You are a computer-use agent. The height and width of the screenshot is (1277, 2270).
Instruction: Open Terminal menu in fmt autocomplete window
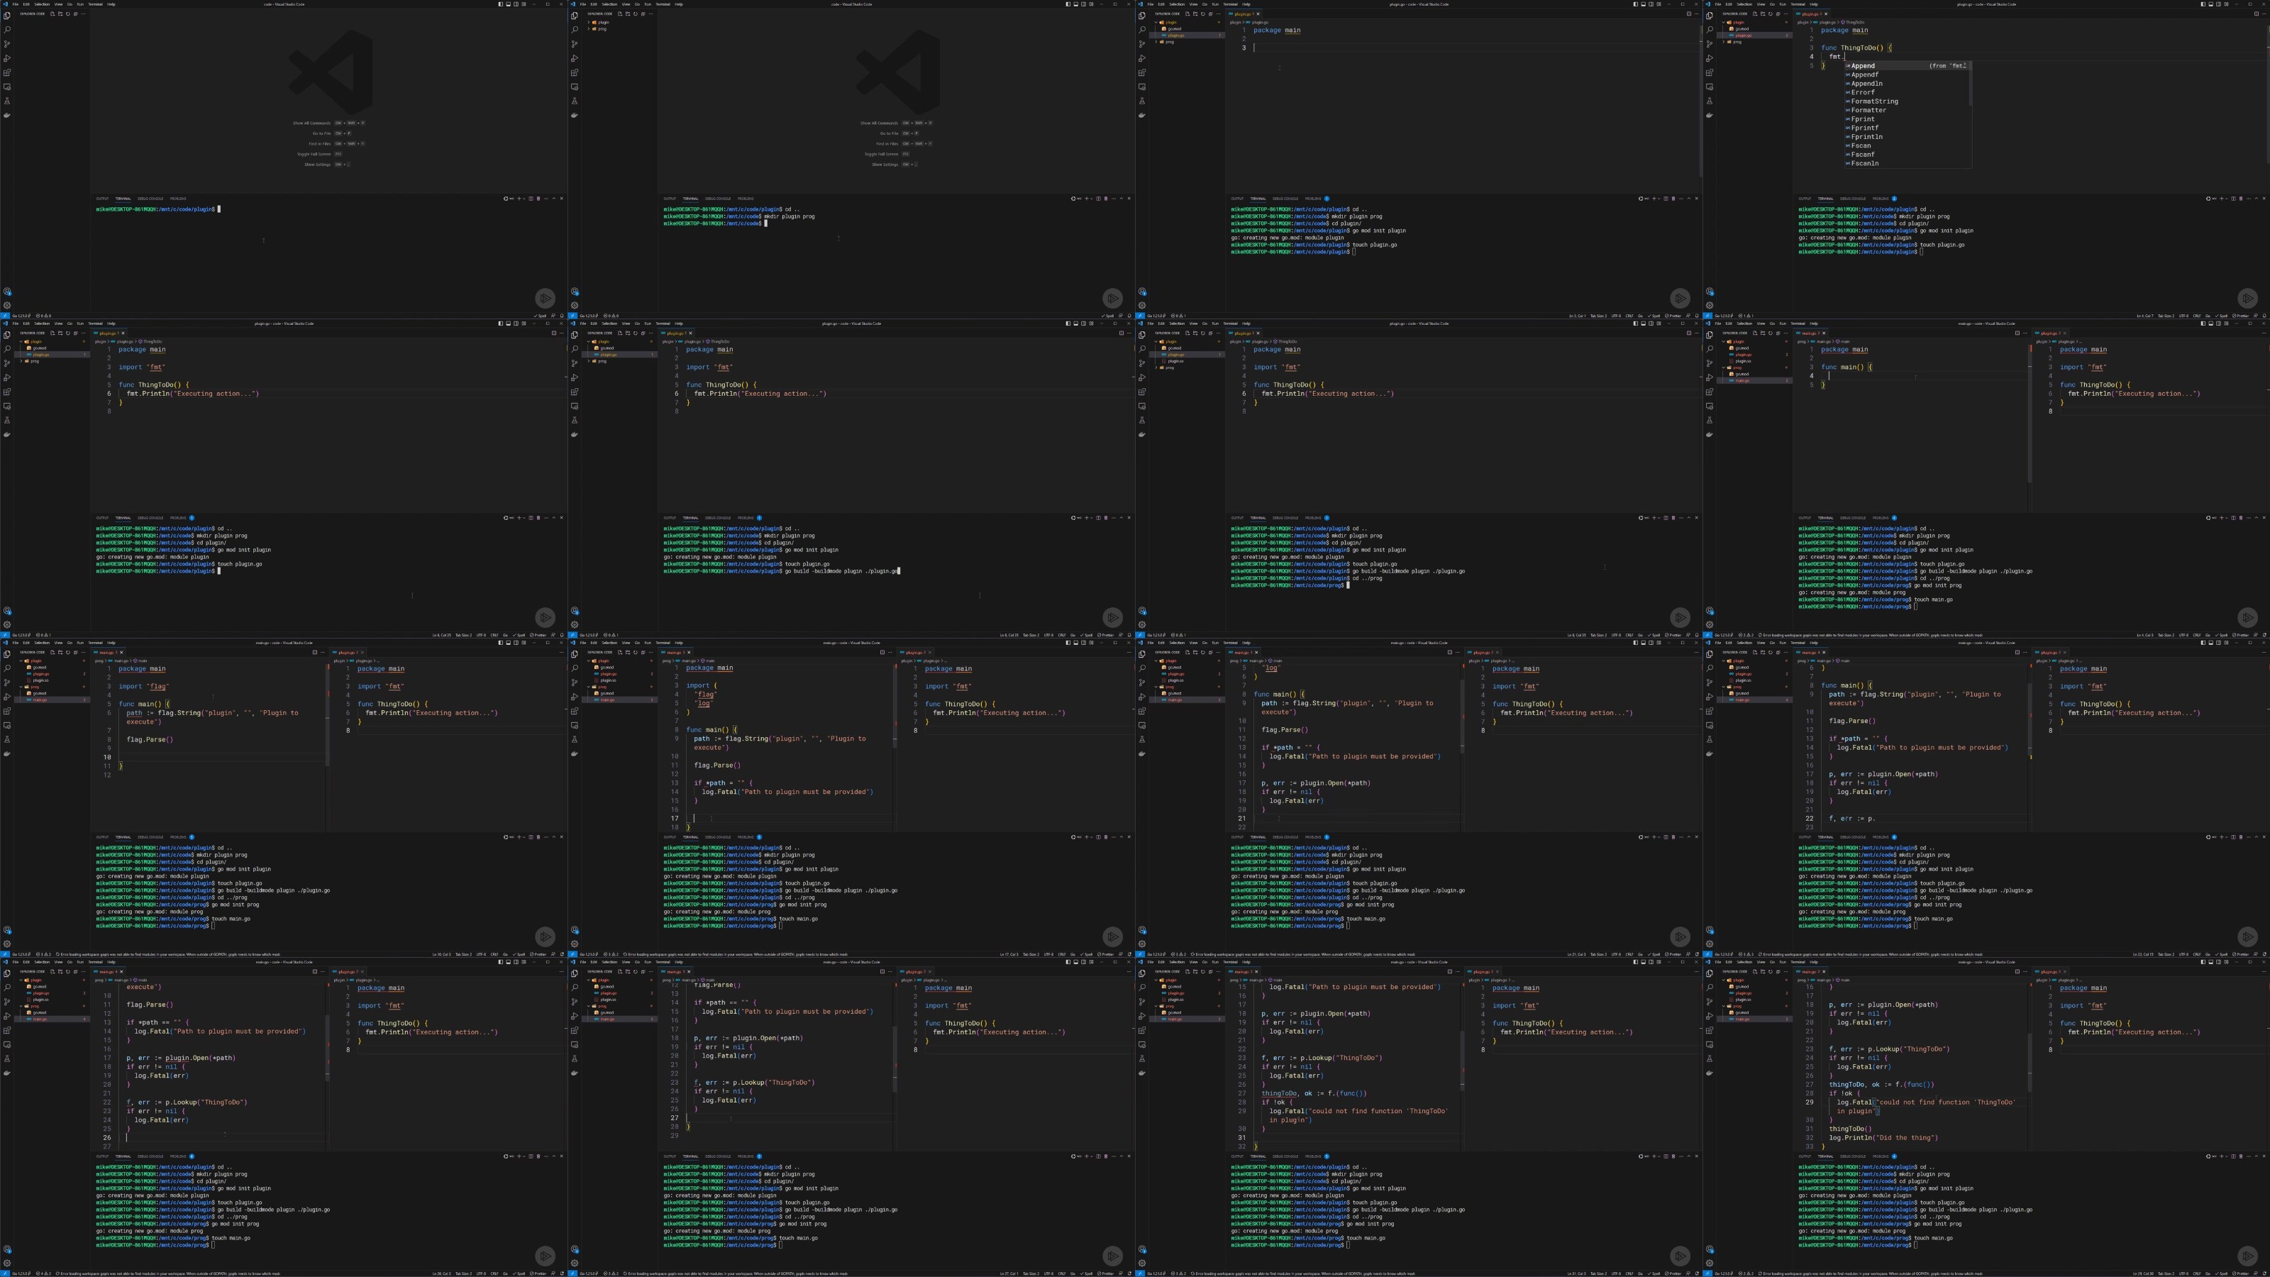point(1798,4)
